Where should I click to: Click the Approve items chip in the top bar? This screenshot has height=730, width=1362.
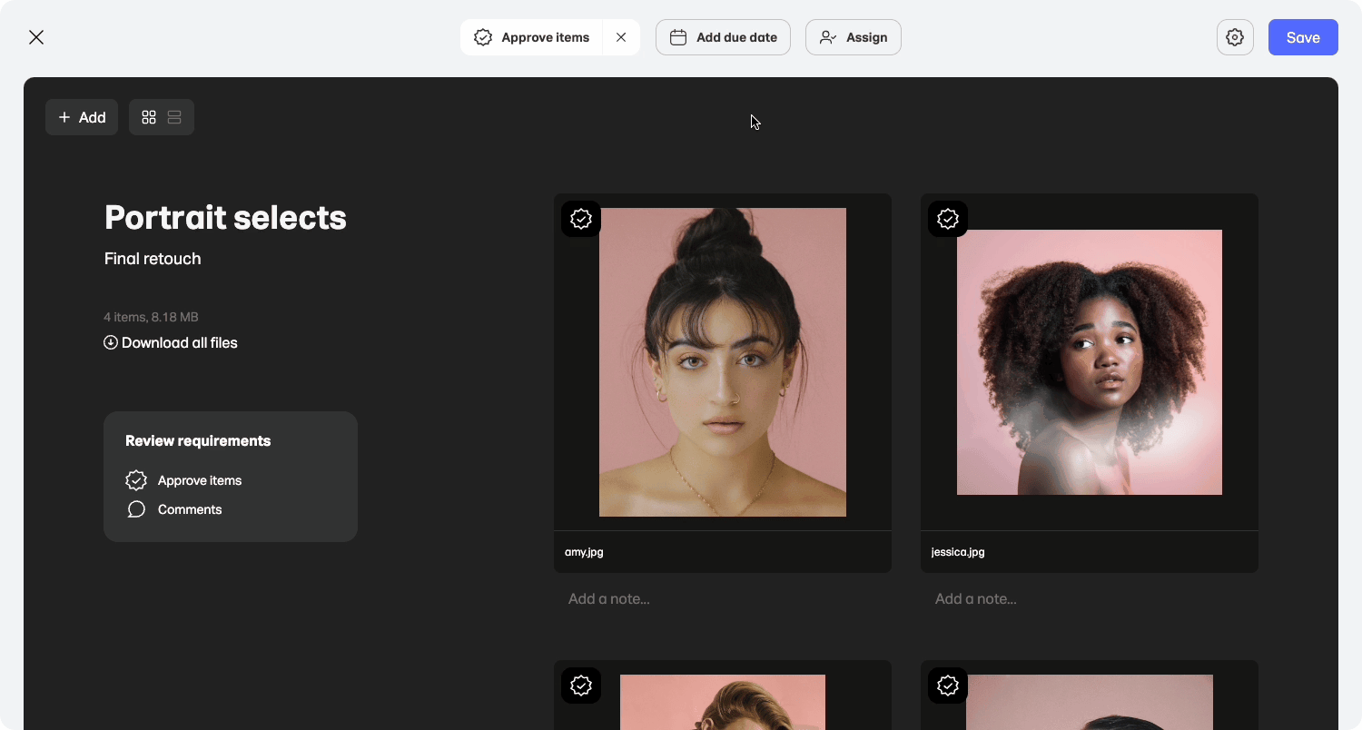click(532, 37)
